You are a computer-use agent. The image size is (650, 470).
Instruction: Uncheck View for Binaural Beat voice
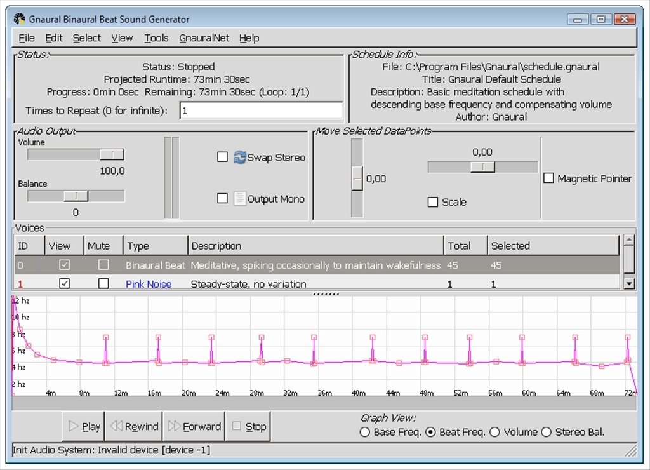(64, 265)
